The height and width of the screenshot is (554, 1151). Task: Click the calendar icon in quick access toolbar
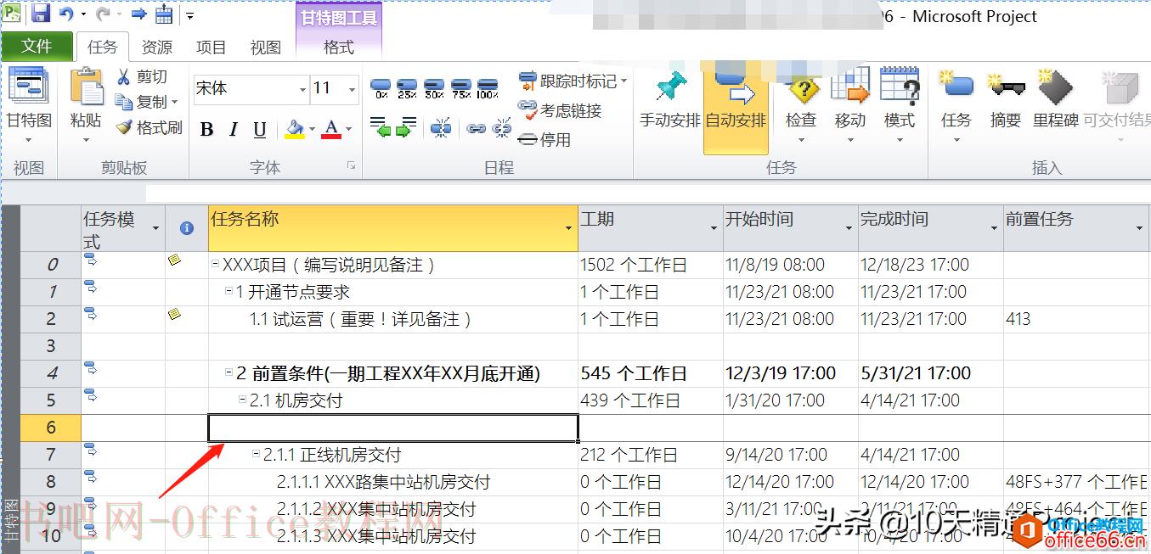(x=163, y=14)
